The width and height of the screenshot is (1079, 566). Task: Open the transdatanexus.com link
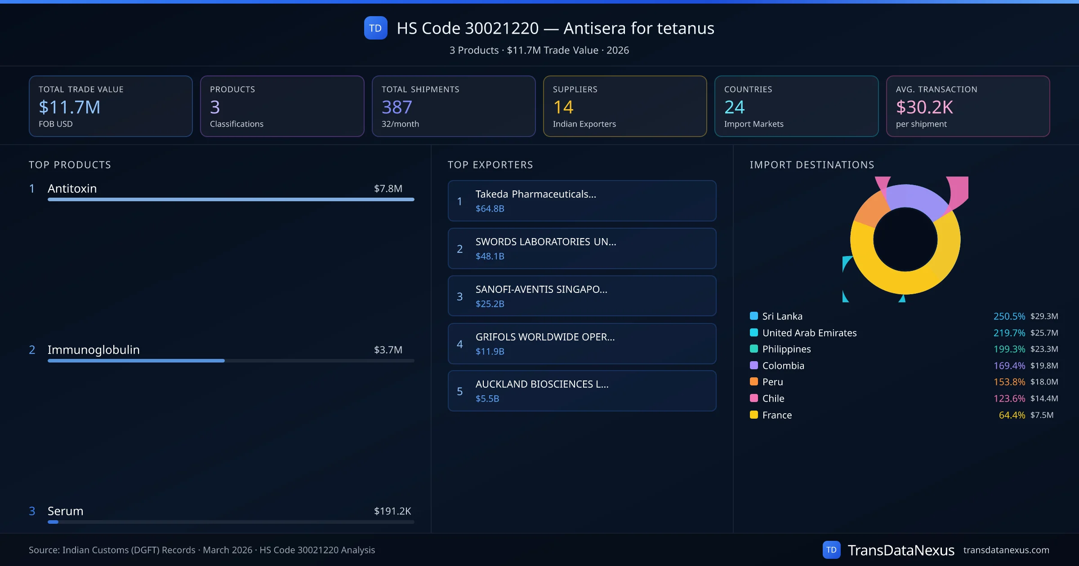pos(1006,550)
